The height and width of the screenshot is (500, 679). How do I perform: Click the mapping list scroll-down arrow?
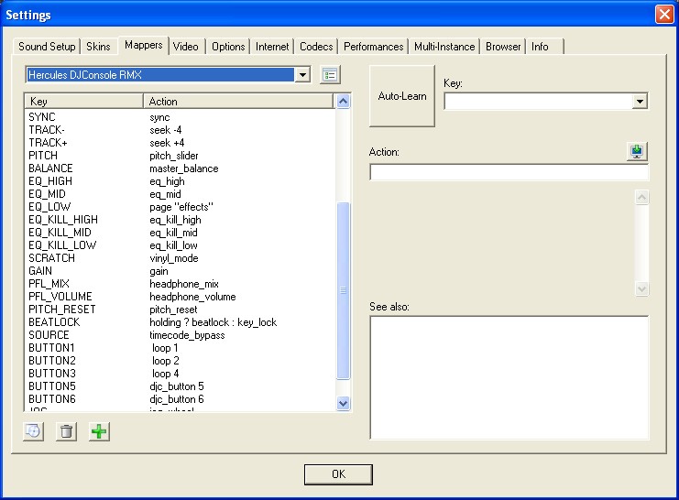point(344,403)
